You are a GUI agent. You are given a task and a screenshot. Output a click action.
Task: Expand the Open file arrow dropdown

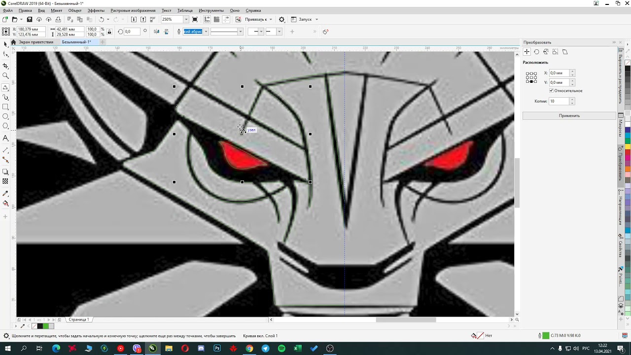click(x=21, y=19)
